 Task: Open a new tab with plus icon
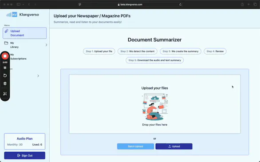pos(248,4)
